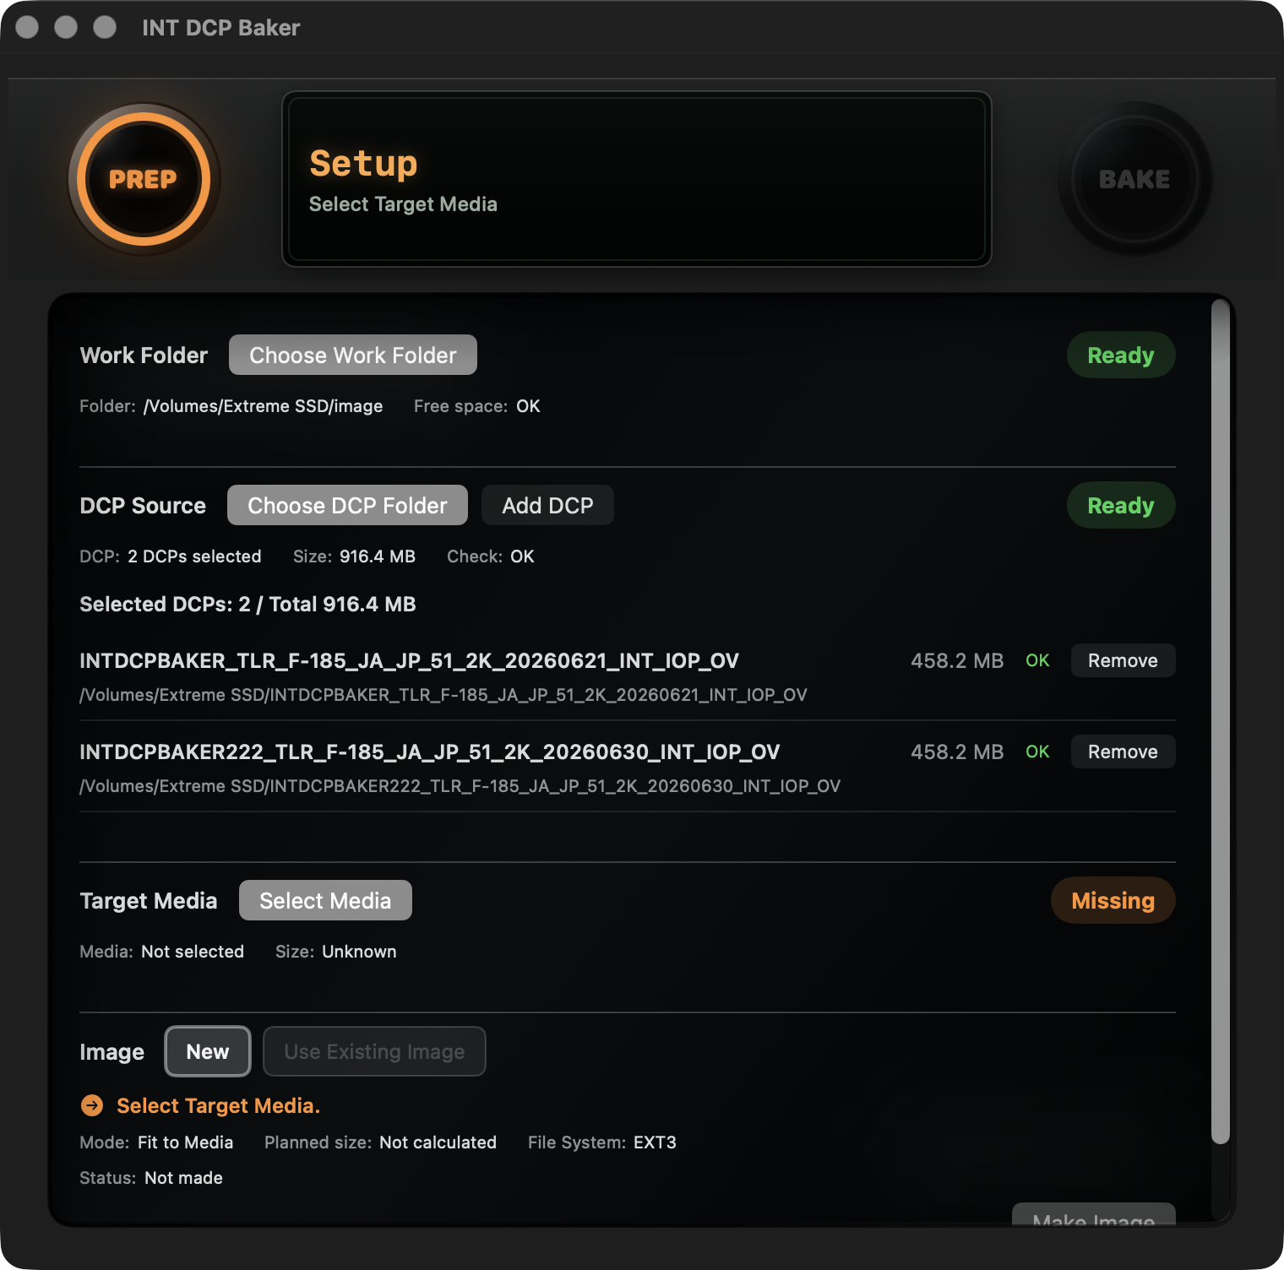
Task: Click the Target Media Missing status badge
Action: point(1113,900)
